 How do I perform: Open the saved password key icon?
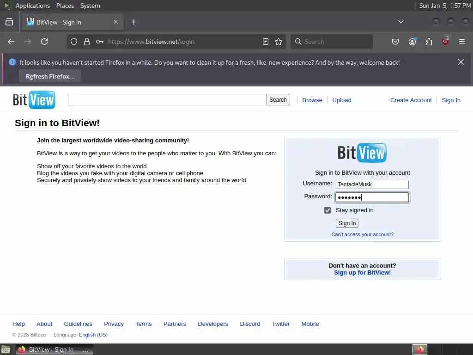click(100, 42)
